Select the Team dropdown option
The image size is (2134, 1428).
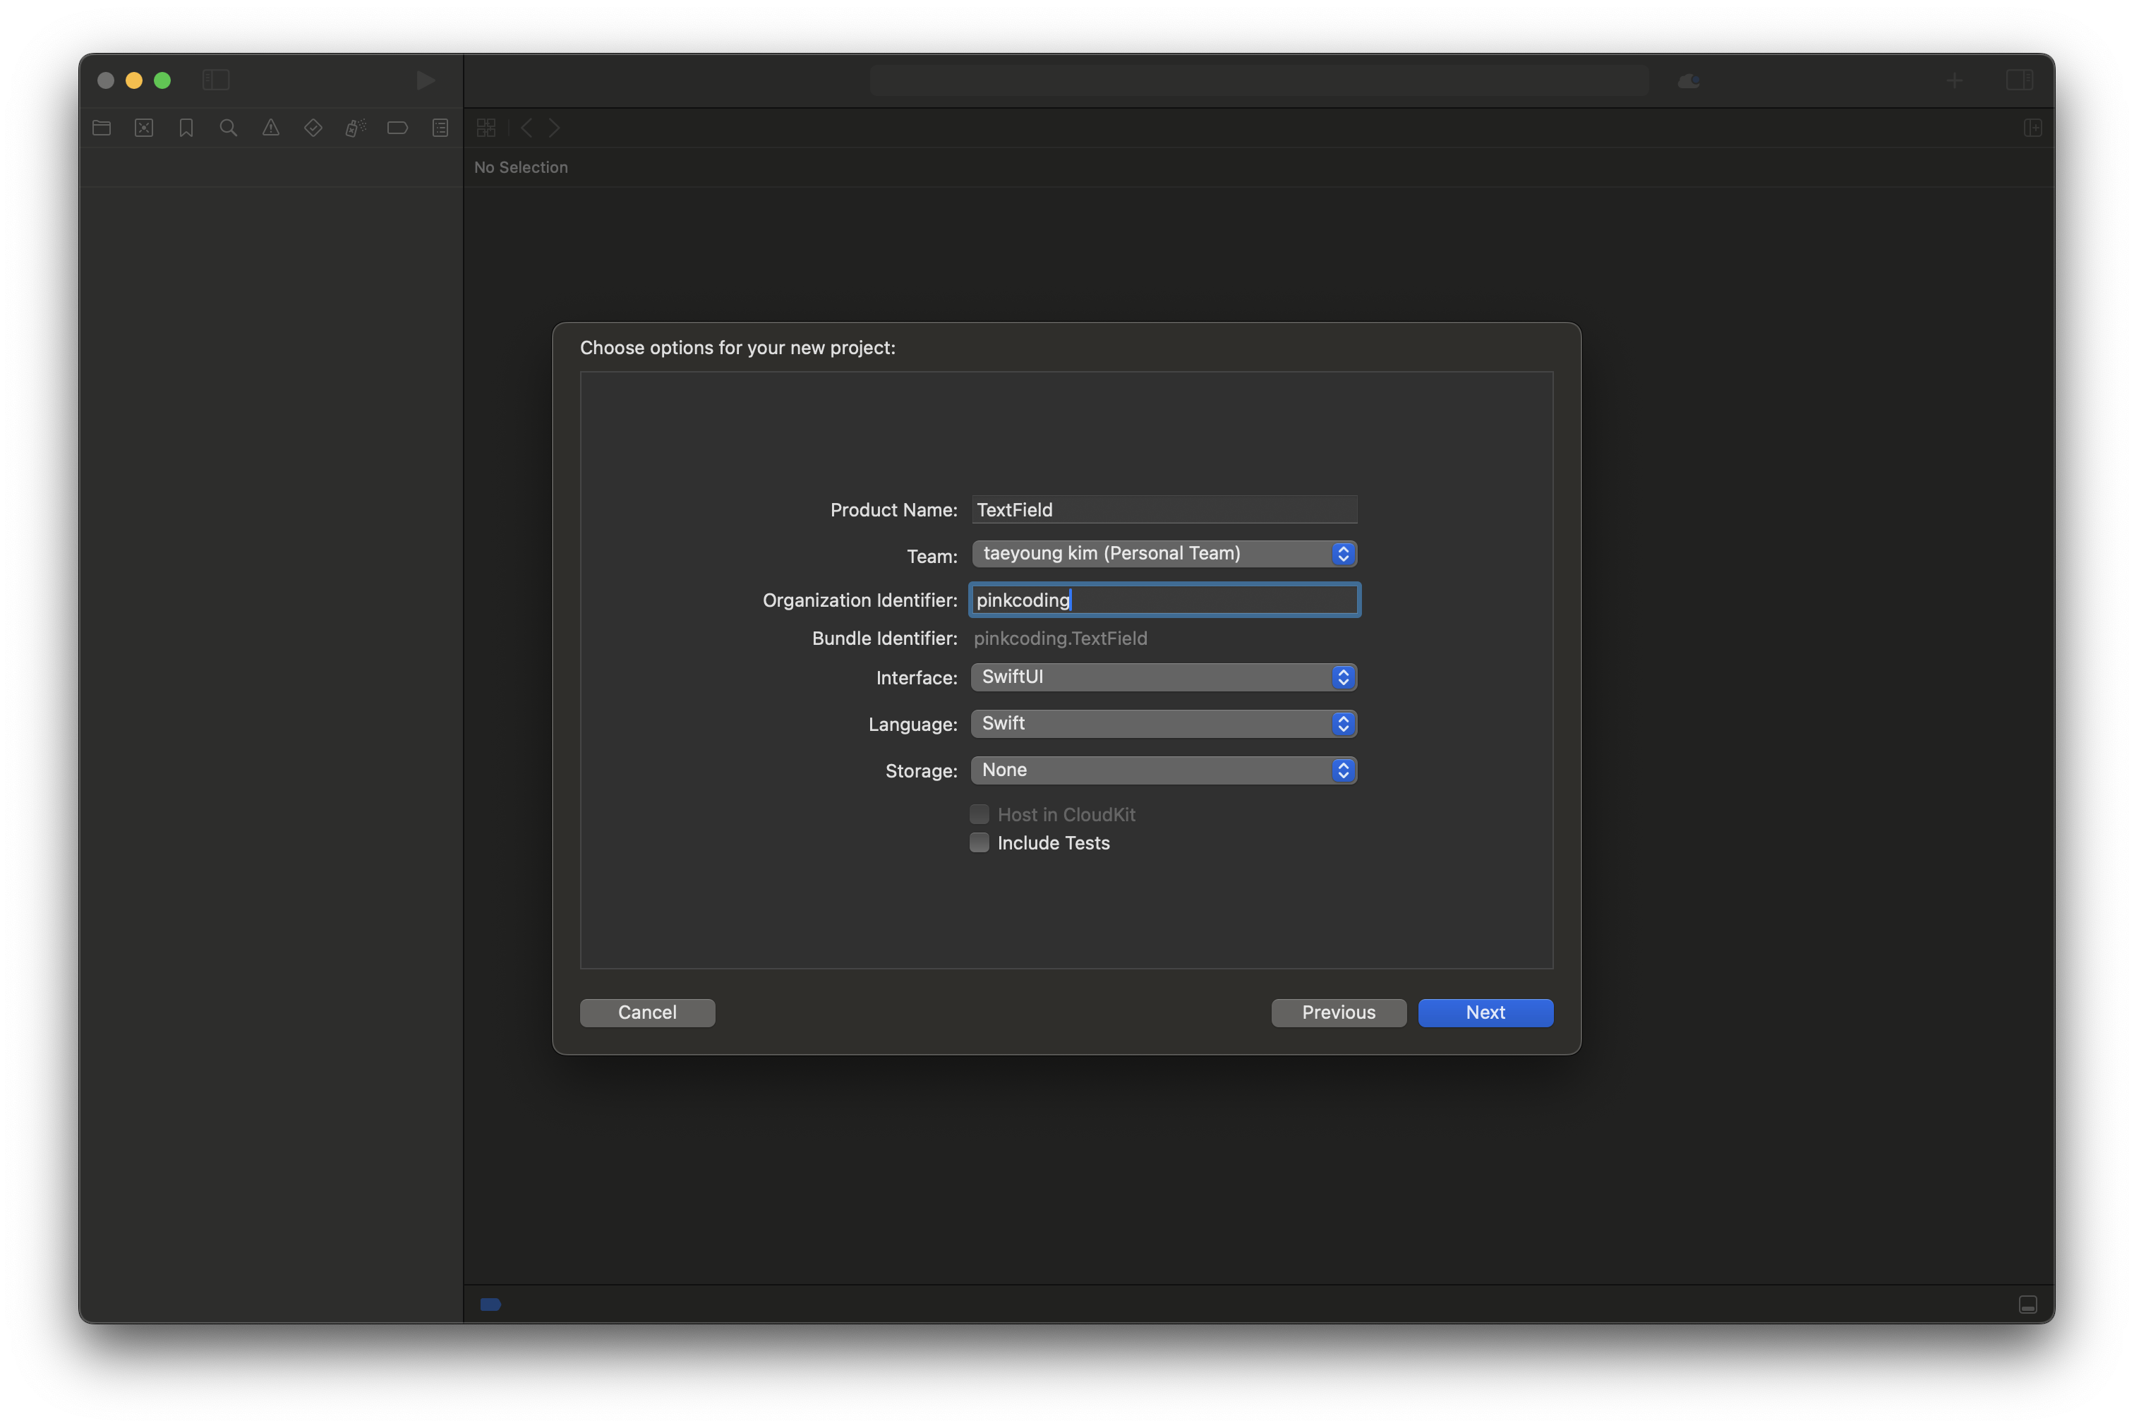pyautogui.click(x=1164, y=553)
